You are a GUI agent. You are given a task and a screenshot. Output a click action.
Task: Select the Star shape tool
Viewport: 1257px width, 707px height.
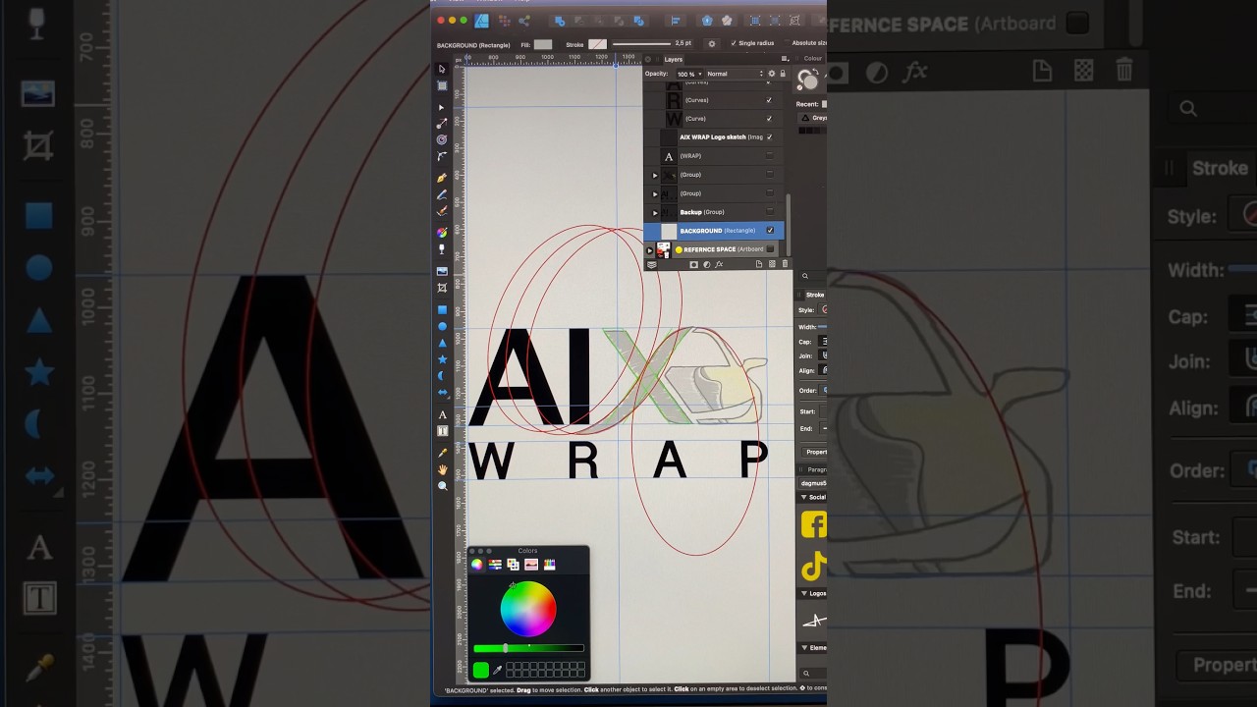point(442,359)
